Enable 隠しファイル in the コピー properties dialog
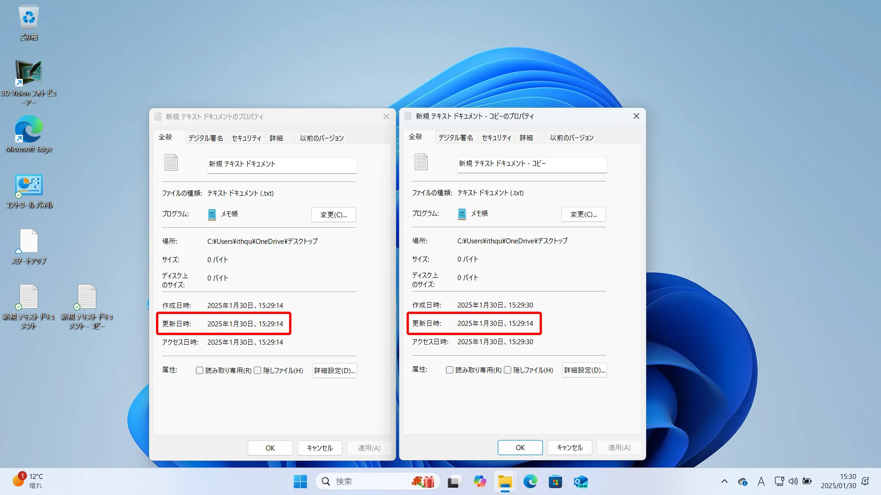The height and width of the screenshot is (495, 881). pos(507,370)
